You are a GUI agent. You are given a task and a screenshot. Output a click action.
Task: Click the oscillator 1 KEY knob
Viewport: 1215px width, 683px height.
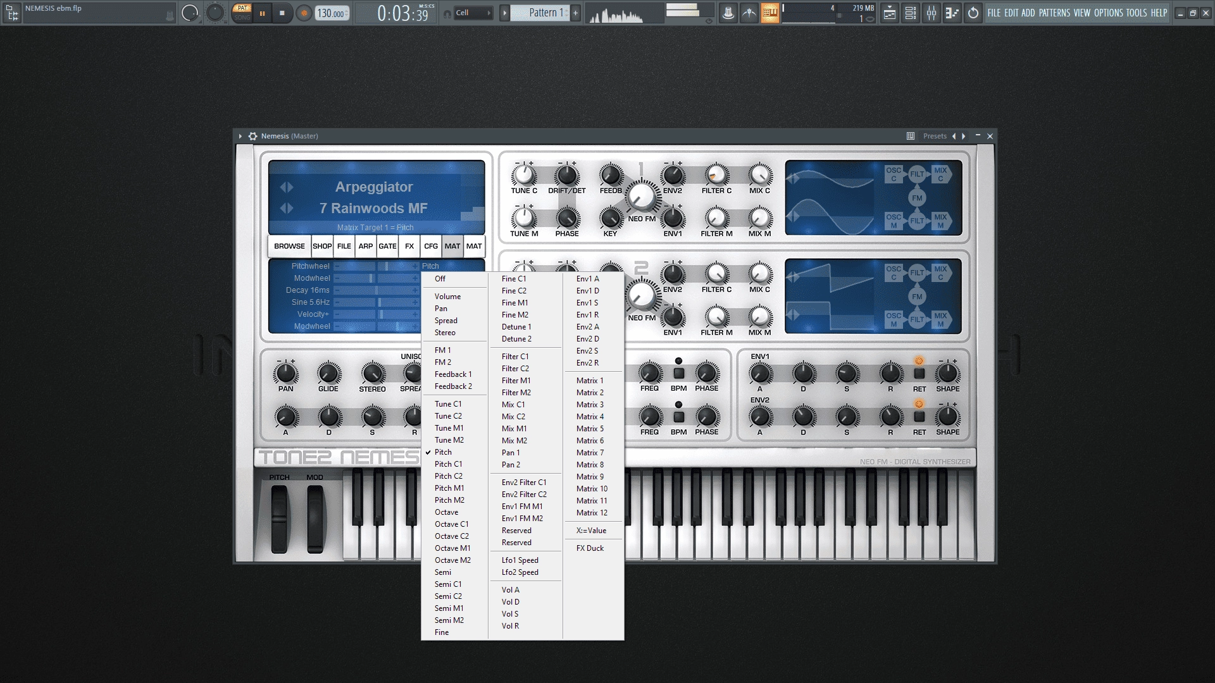pos(610,218)
